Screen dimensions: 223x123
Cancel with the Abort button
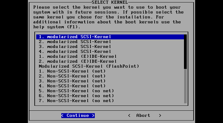(145, 116)
